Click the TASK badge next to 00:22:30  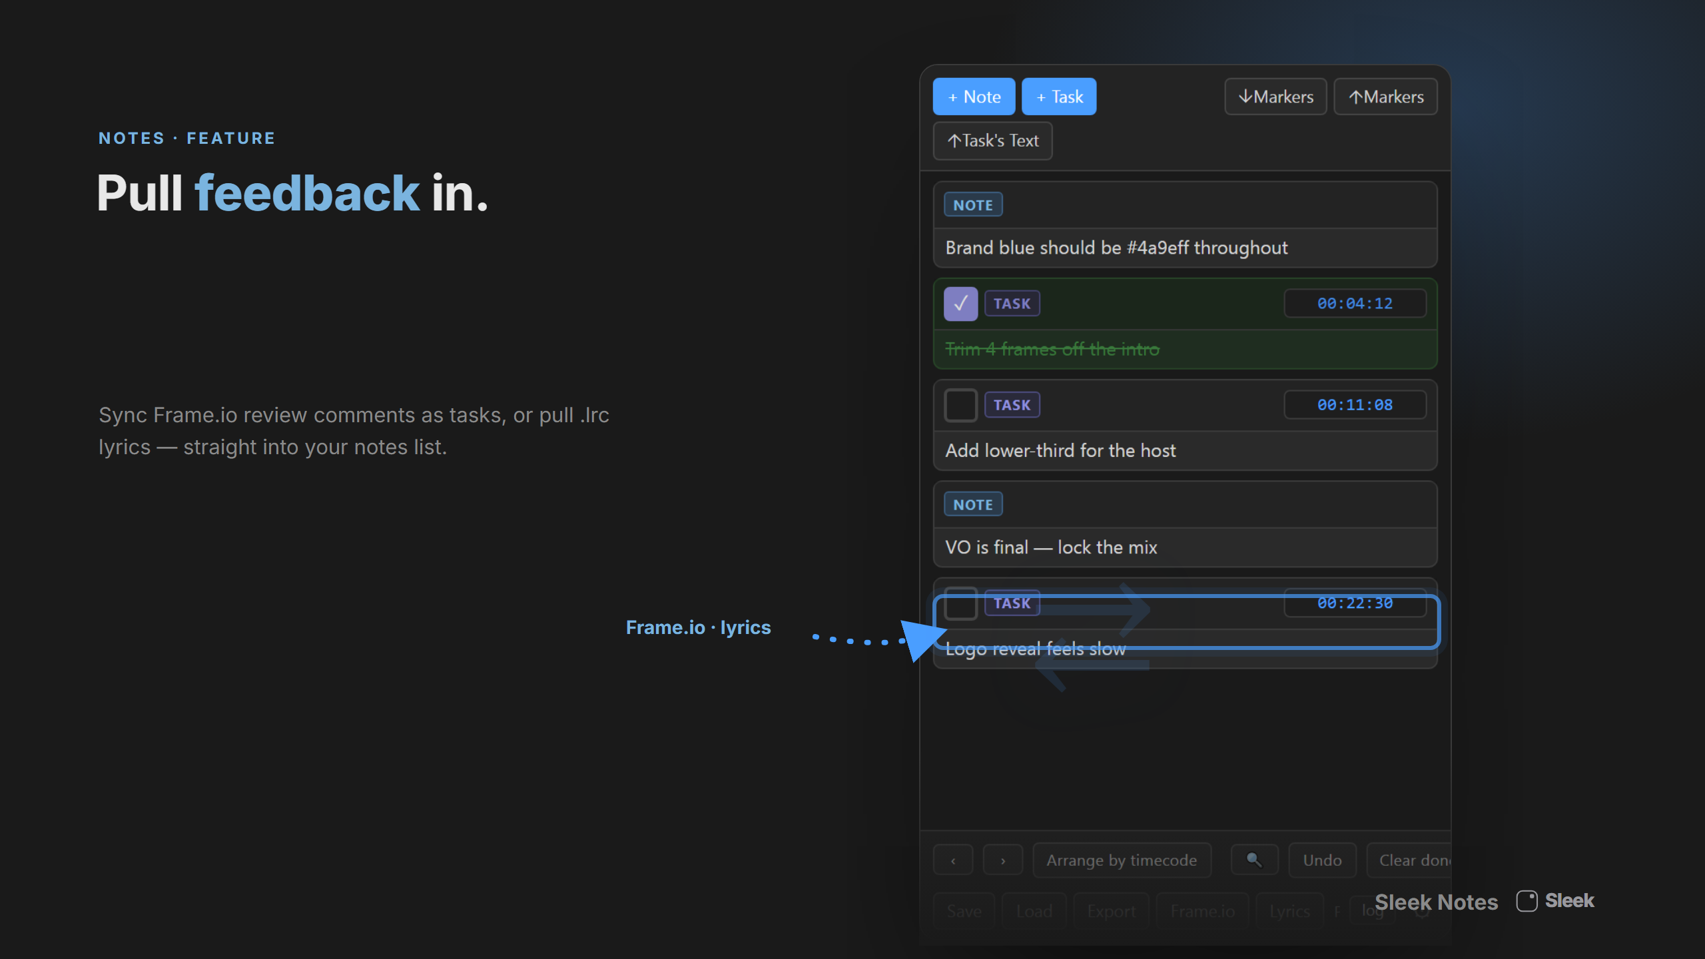(1012, 603)
